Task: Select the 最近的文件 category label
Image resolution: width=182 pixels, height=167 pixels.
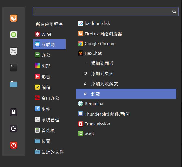Action: click(x=53, y=152)
